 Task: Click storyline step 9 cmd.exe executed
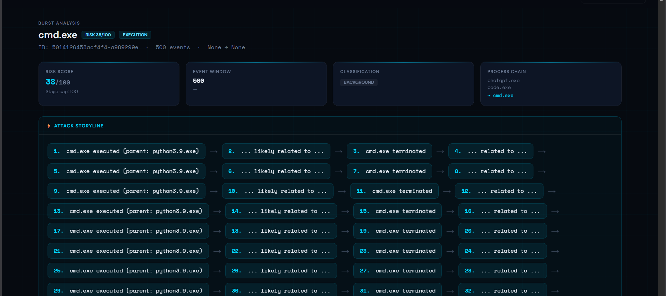point(126,191)
